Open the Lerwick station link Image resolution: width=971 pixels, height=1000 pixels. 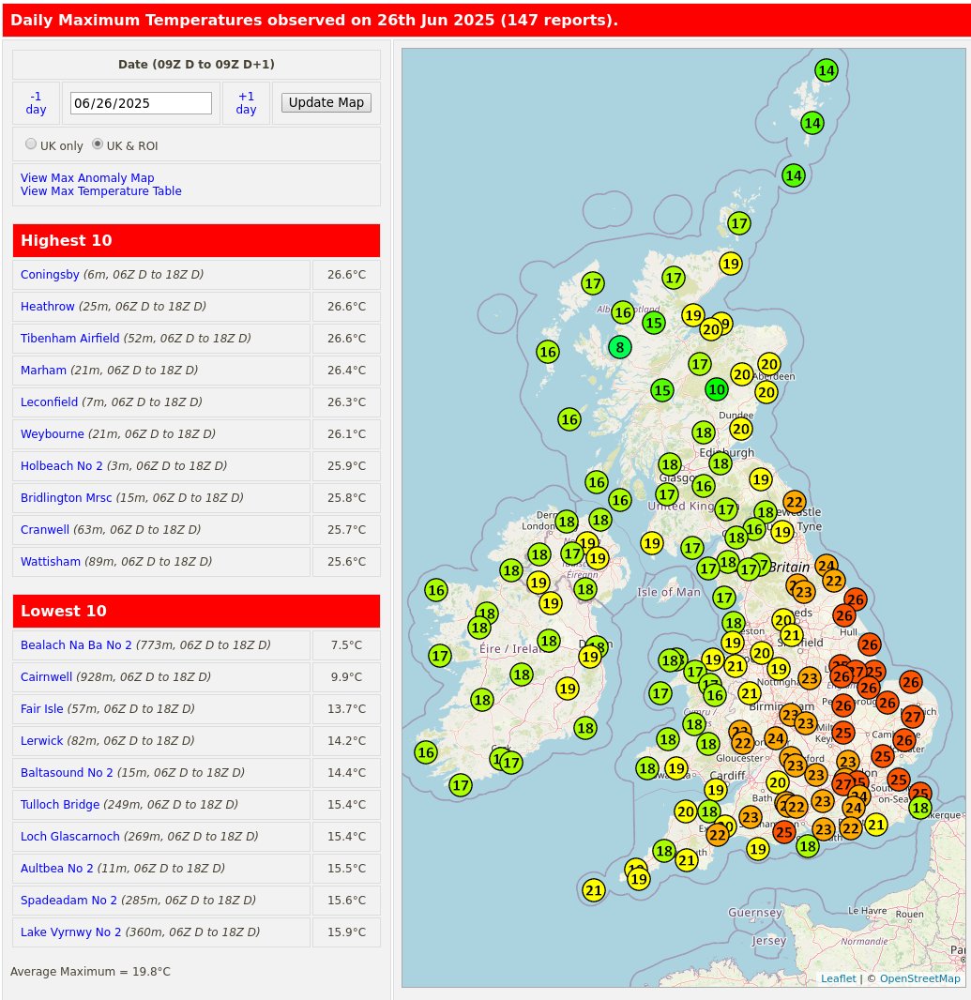(41, 740)
